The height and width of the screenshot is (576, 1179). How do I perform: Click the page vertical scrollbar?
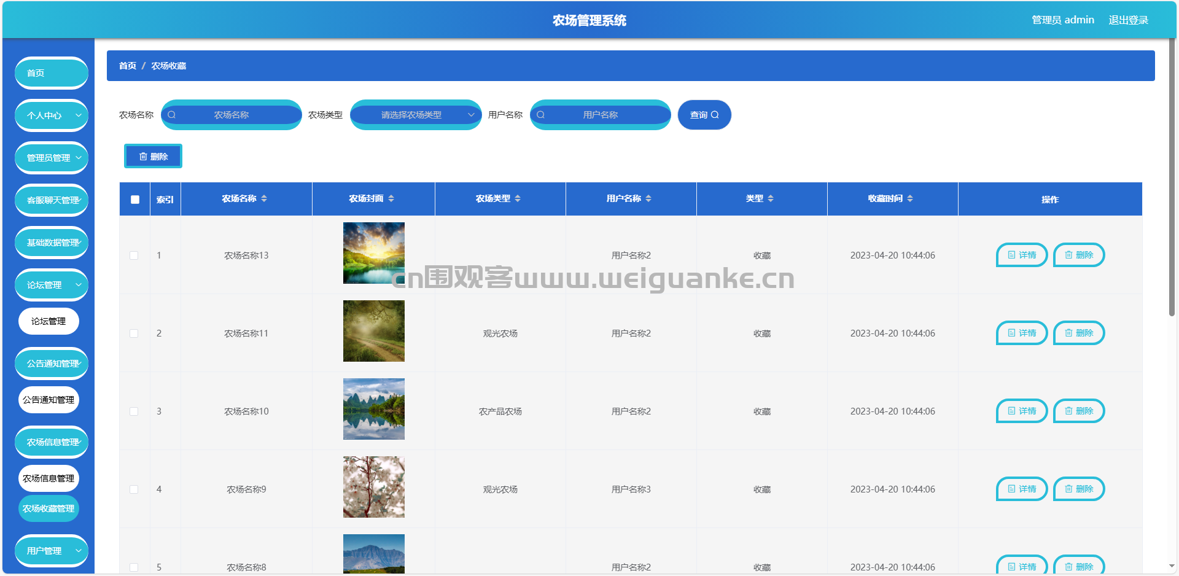click(1172, 178)
